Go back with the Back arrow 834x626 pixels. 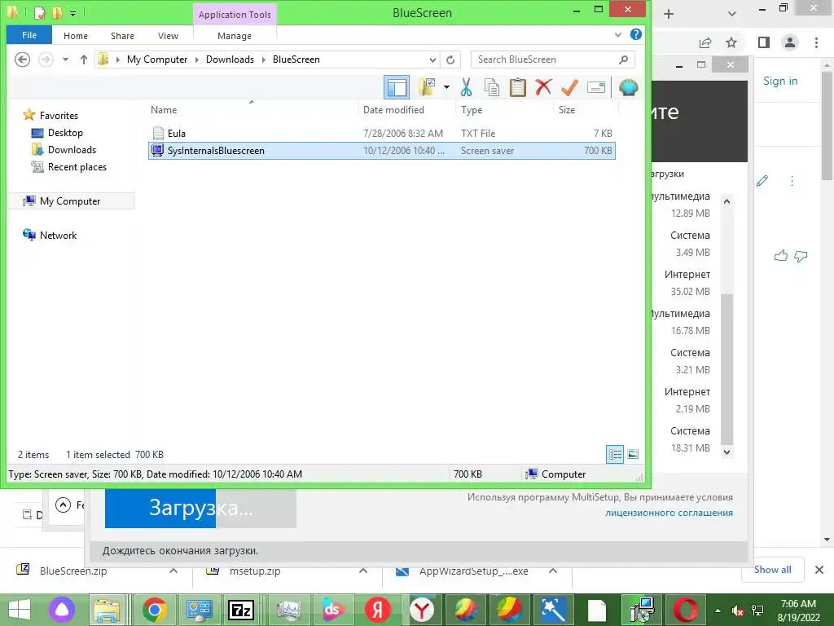(x=22, y=59)
